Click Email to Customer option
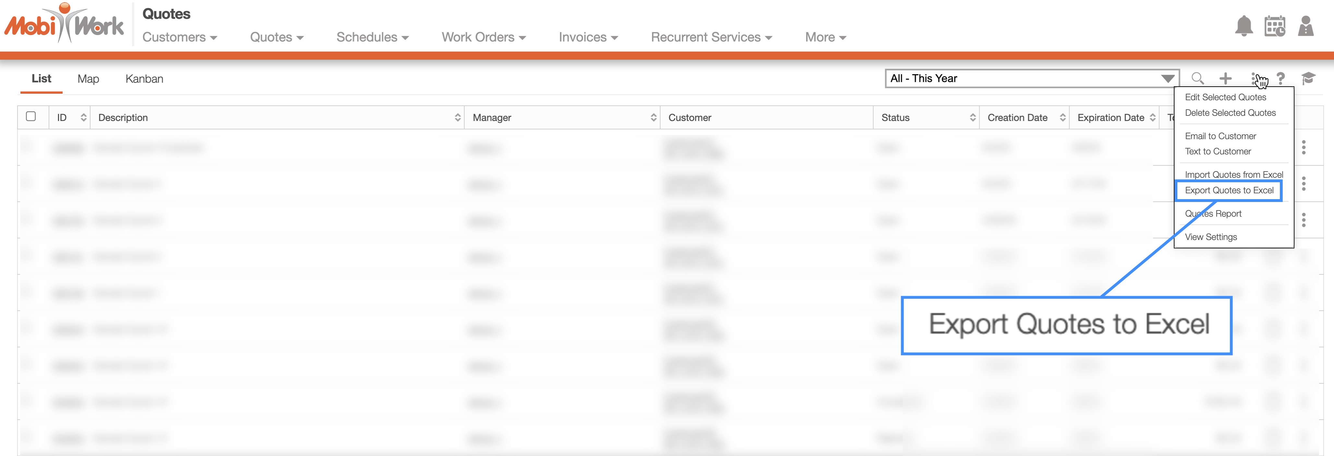The image size is (1334, 456). point(1220,136)
